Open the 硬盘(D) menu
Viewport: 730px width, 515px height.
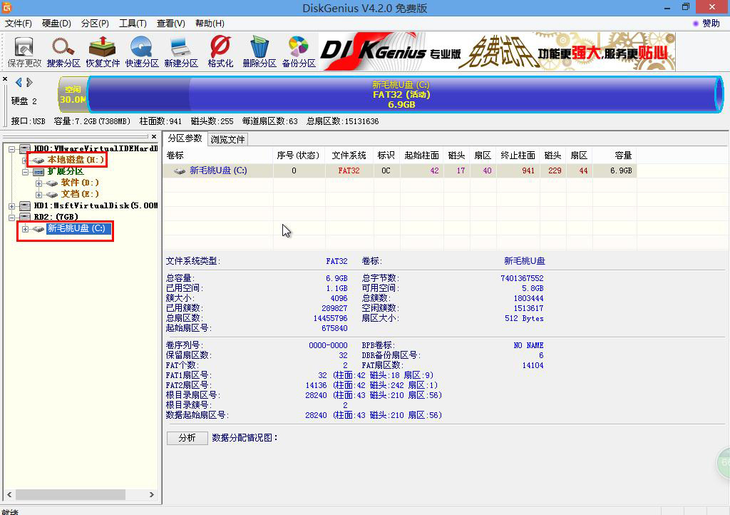click(56, 24)
